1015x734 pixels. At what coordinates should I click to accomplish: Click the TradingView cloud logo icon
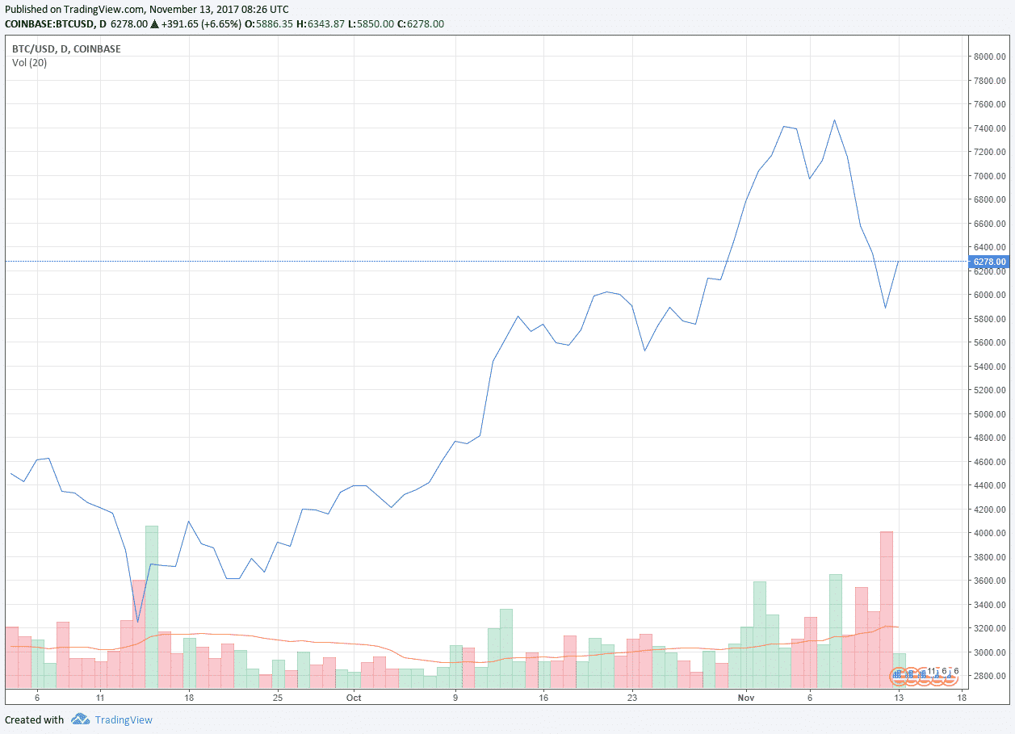click(79, 719)
